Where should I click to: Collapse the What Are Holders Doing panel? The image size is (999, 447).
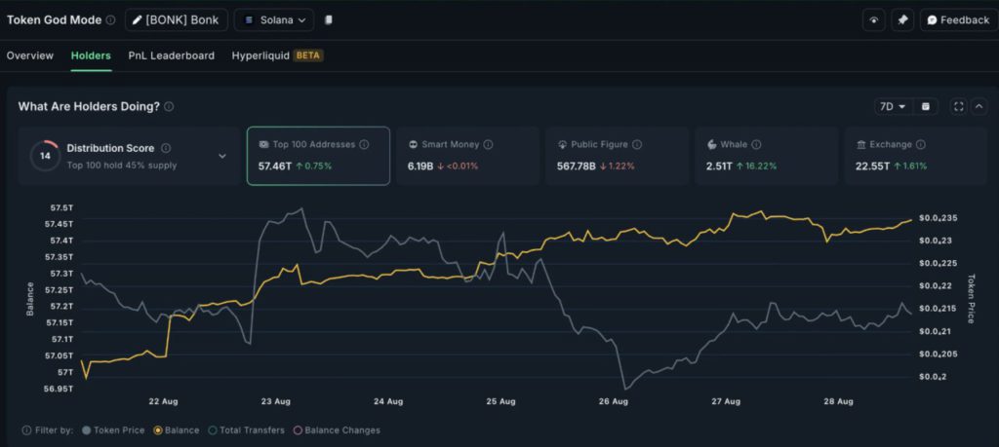tap(979, 106)
